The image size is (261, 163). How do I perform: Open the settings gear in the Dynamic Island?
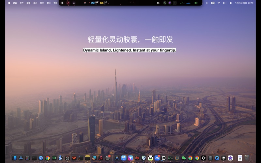(x=62, y=3)
